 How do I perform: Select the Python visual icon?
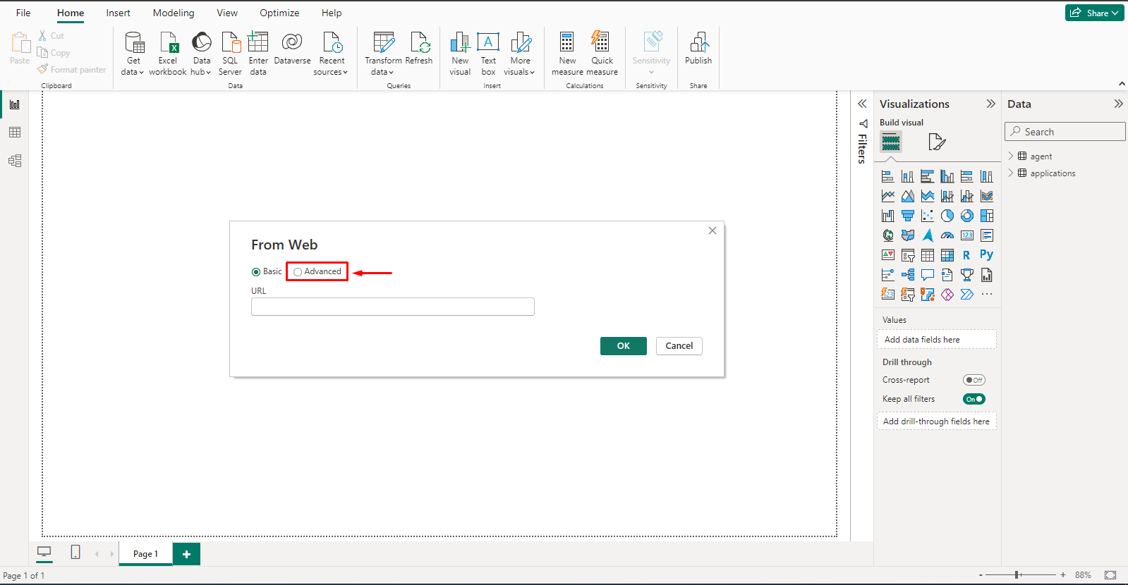coord(986,255)
